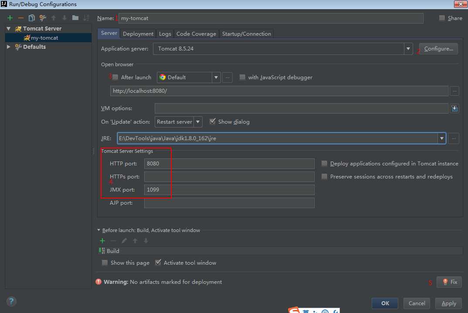Screen dimensions: 468x313
Task: Uncheck Activate tool window checkbox
Action: pyautogui.click(x=158, y=263)
